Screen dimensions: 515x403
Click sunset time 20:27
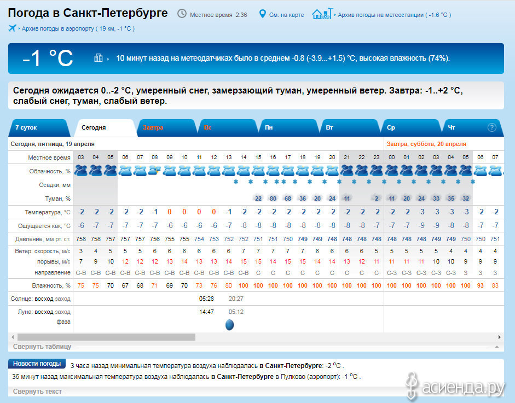tap(236, 299)
